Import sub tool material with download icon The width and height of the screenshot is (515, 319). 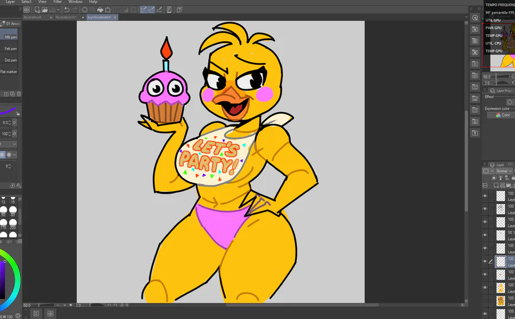[x=6, y=94]
